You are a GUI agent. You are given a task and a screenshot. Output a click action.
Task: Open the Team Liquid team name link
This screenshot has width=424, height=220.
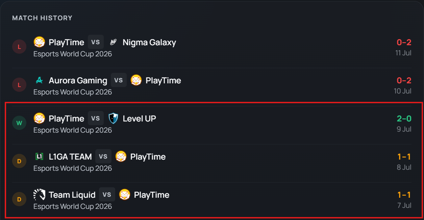coord(72,195)
